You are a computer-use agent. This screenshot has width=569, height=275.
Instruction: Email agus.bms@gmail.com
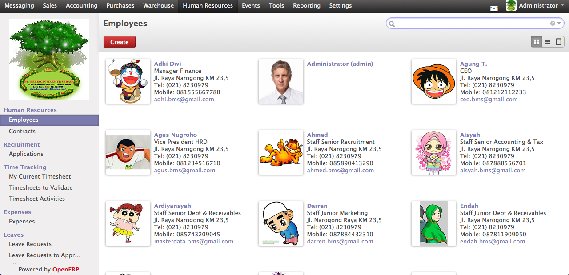(x=184, y=170)
